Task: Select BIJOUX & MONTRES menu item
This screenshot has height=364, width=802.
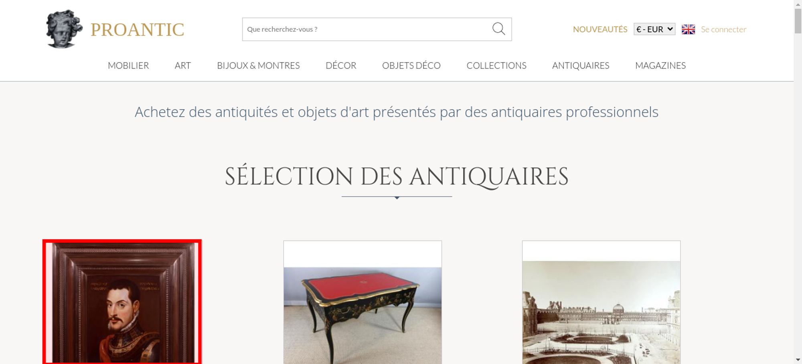Action: pos(258,65)
